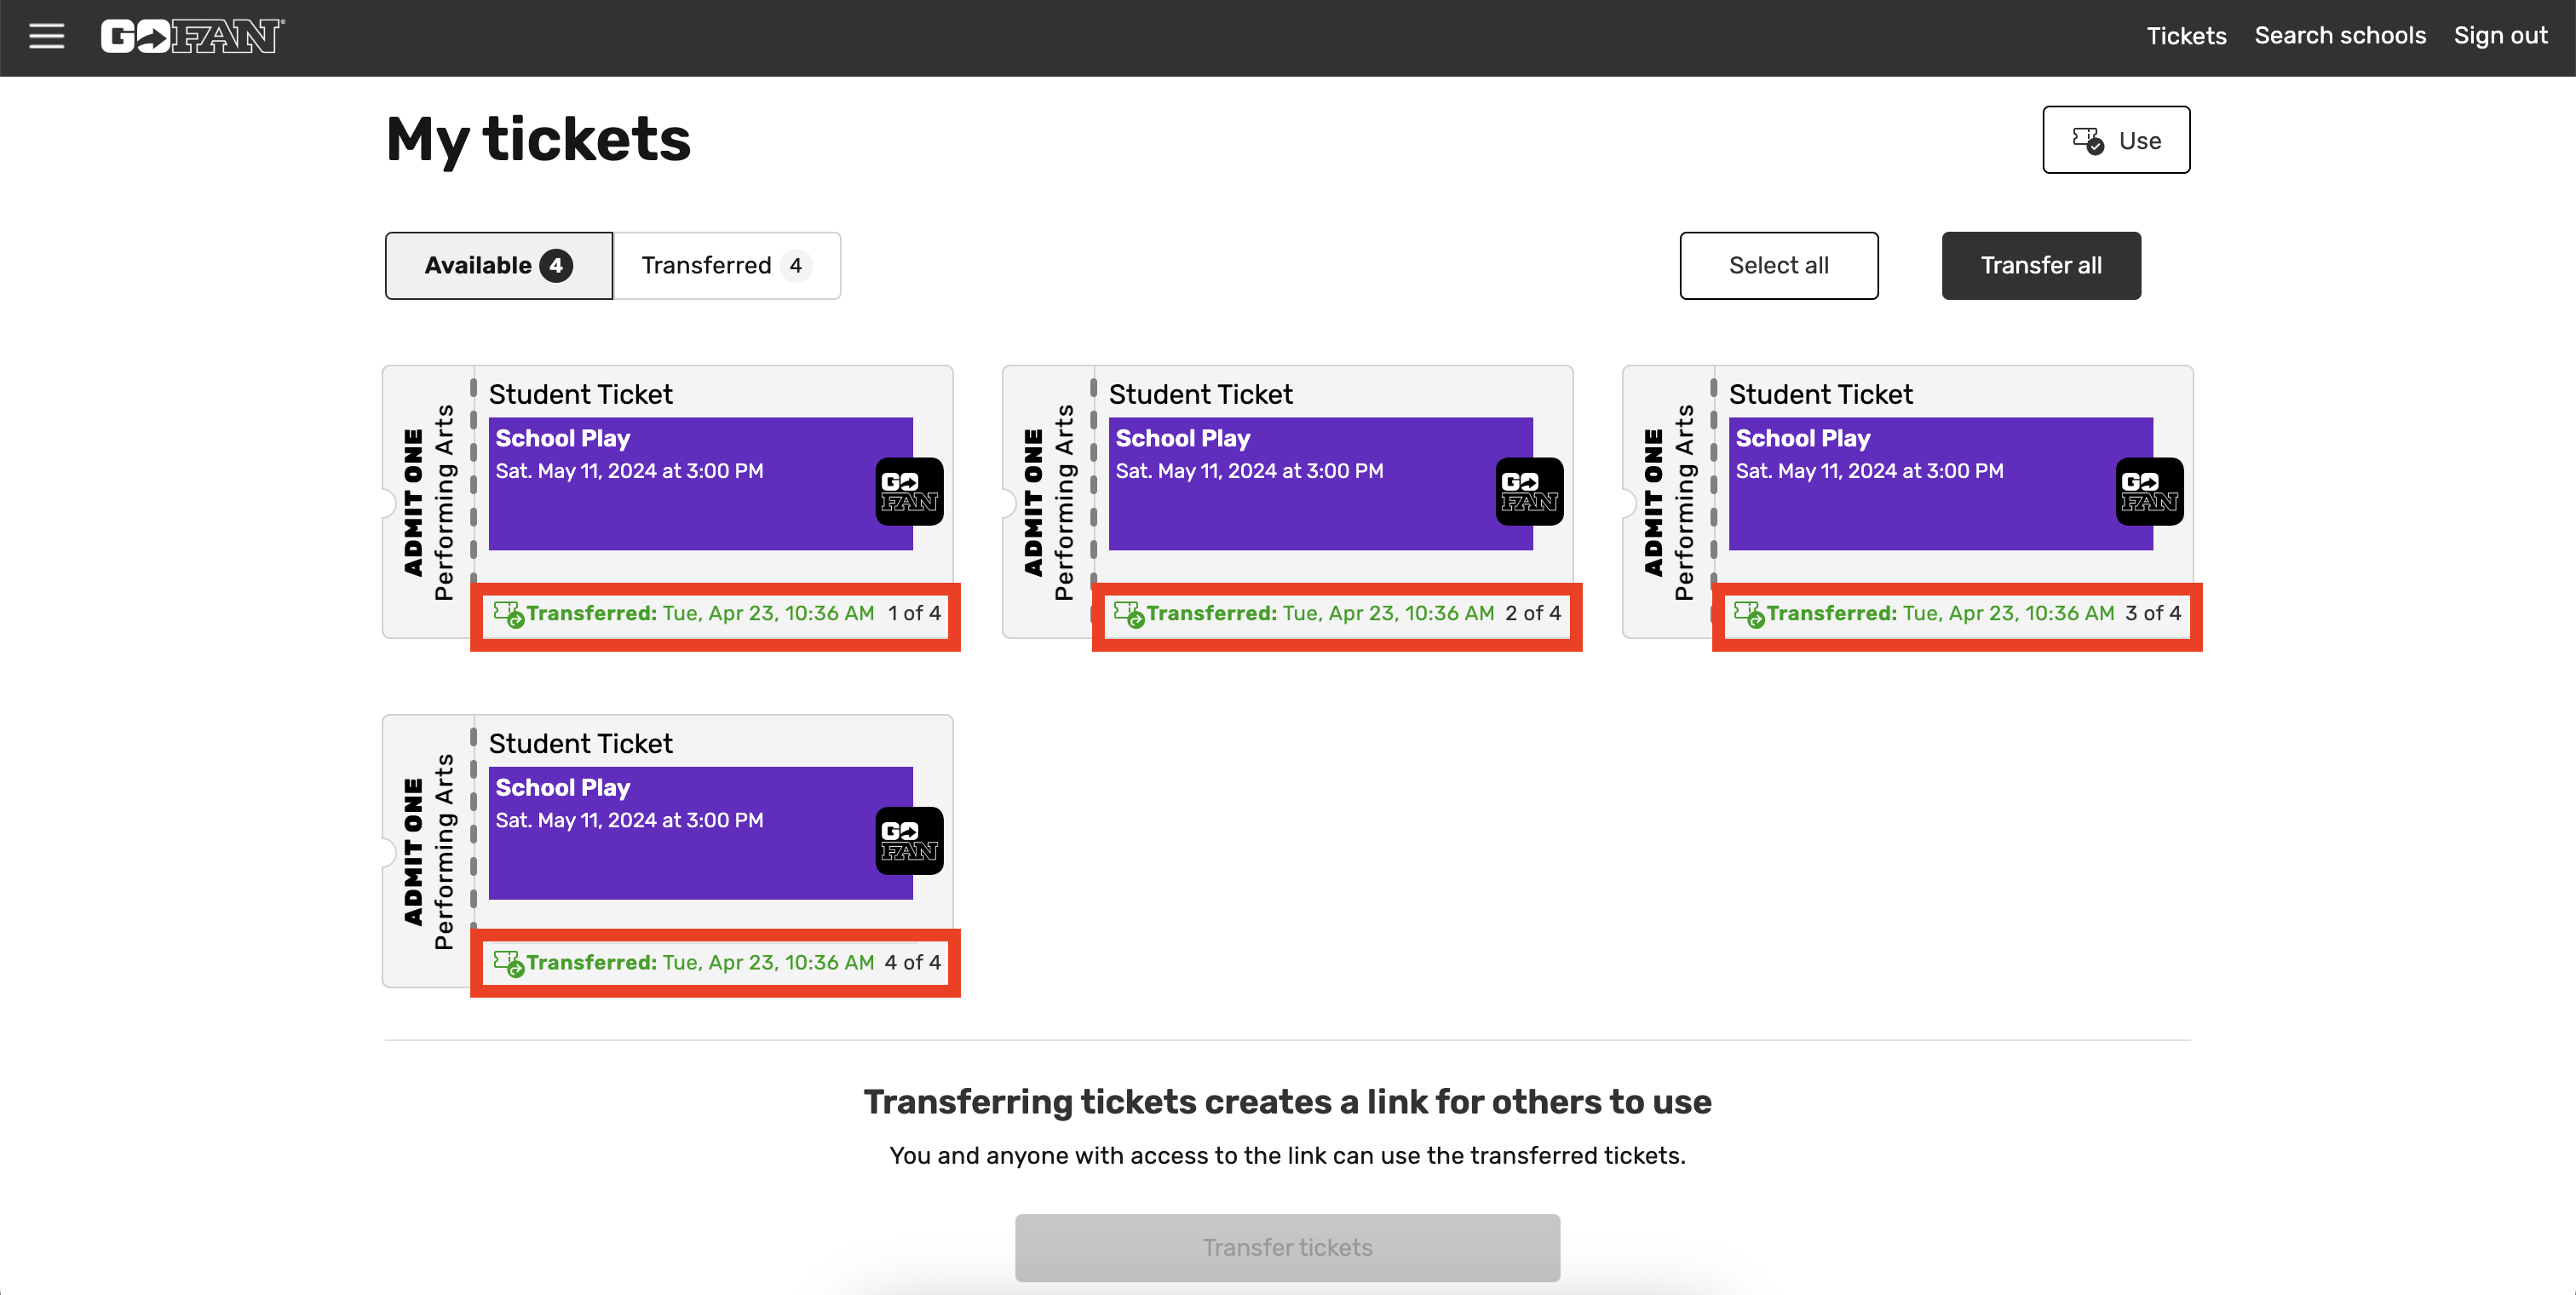Click the GoFan logo on the first School Play banner
Image resolution: width=2576 pixels, height=1295 pixels.
909,491
